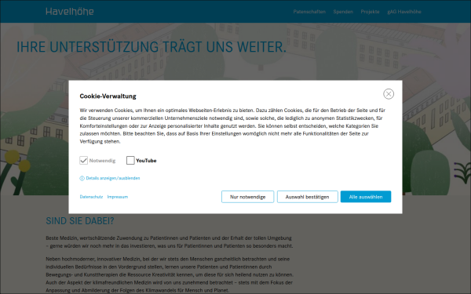Confirm selection with Auswahl bestätigen
This screenshot has width=471, height=294.
pos(307,197)
